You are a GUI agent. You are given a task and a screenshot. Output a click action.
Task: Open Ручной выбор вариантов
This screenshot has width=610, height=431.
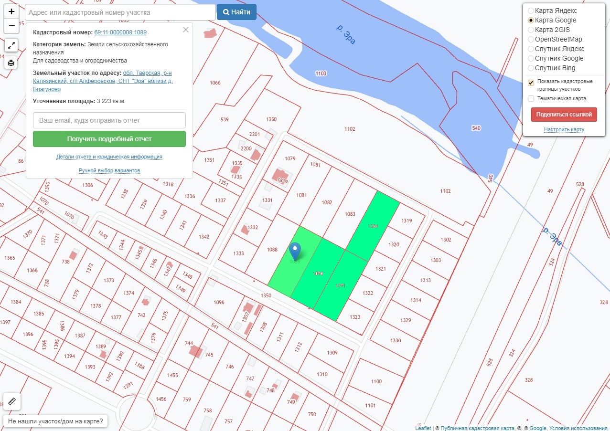click(x=109, y=170)
